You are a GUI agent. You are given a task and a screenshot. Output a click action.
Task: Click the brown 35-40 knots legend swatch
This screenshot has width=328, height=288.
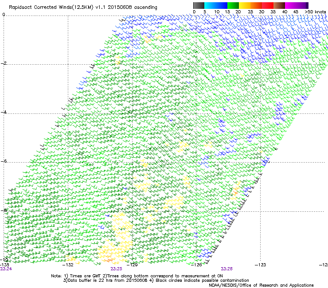point(279,5)
